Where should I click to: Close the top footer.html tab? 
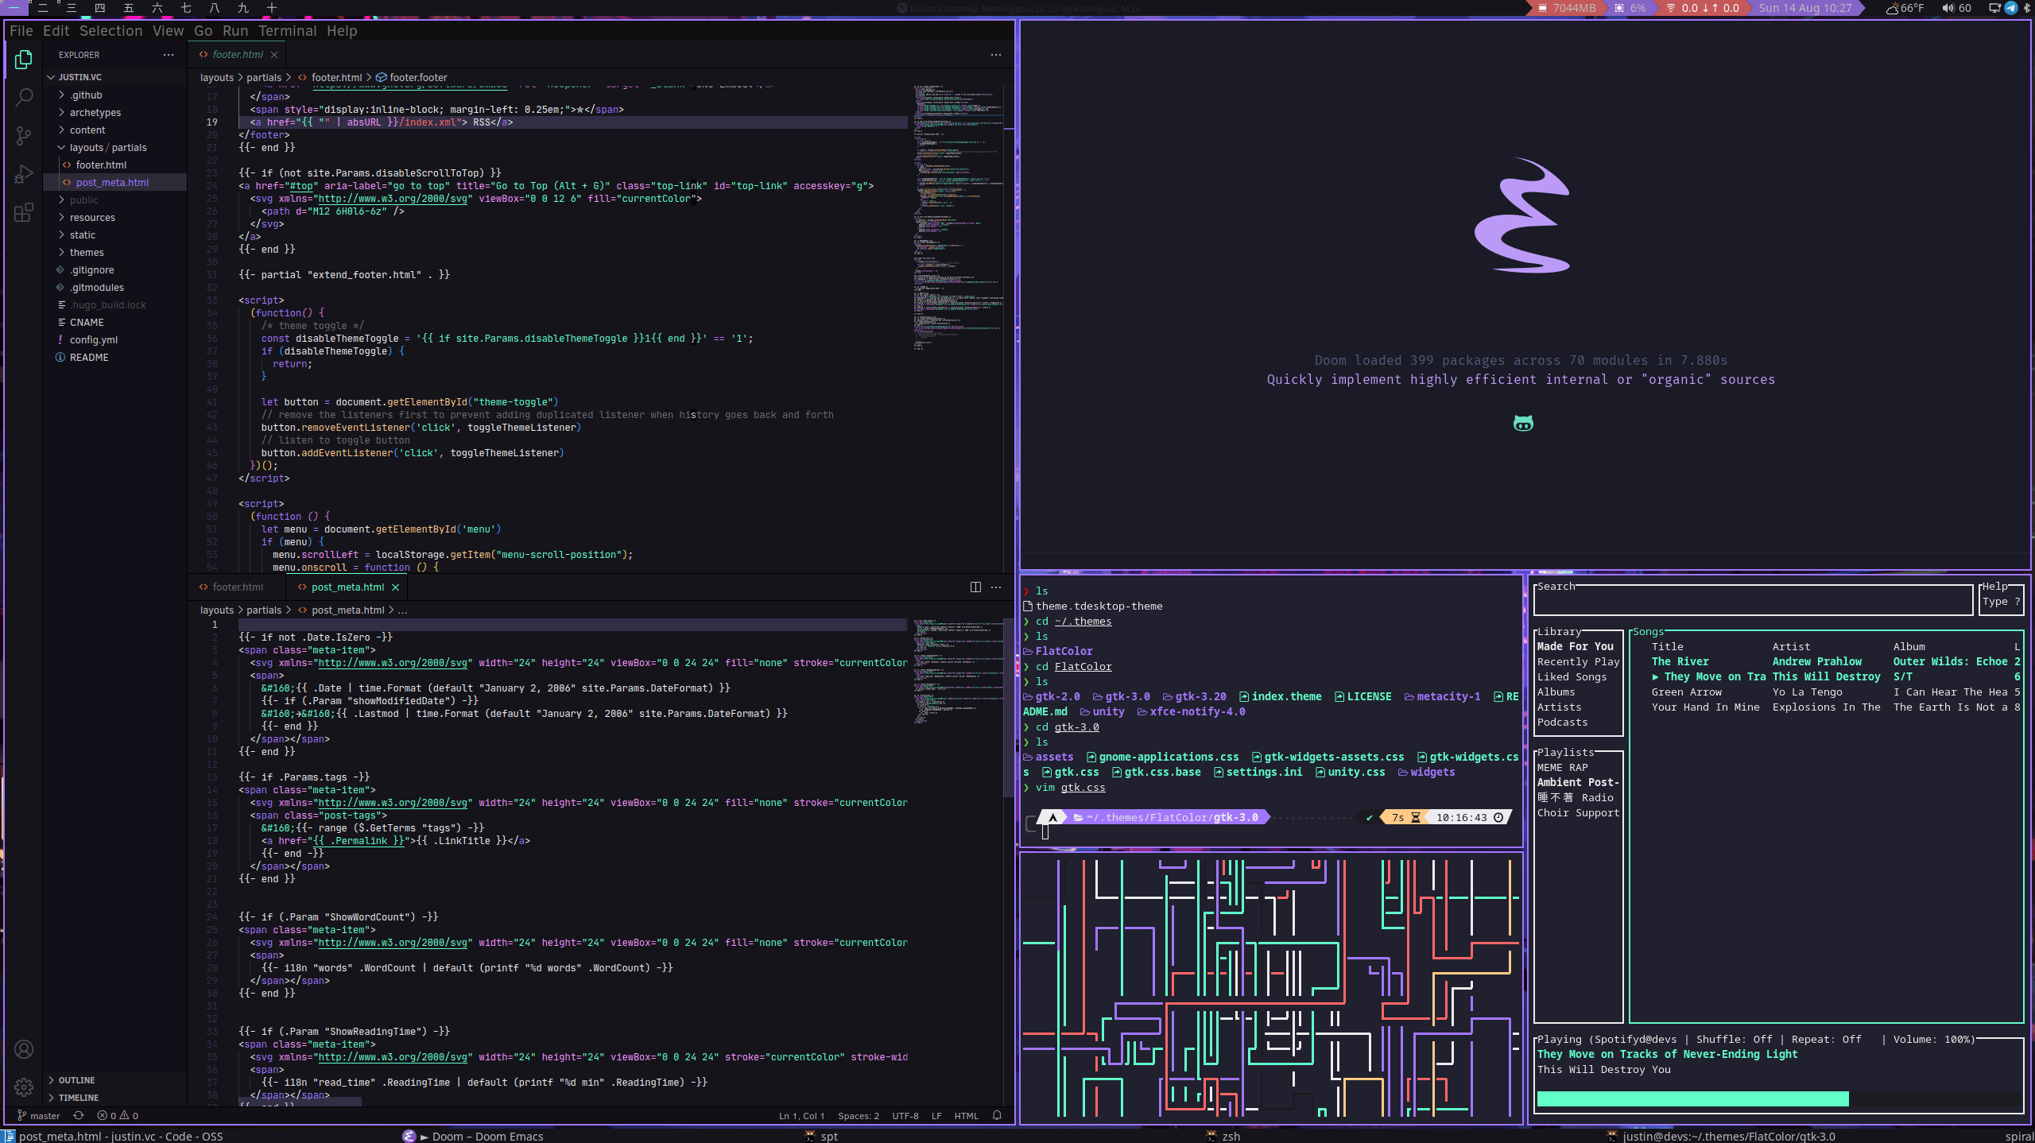coord(274,55)
